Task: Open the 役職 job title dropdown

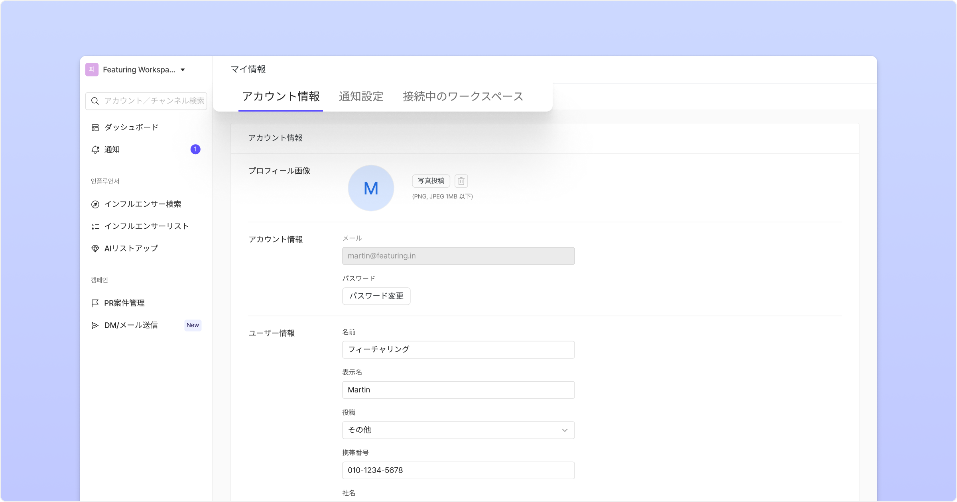Action: point(458,430)
